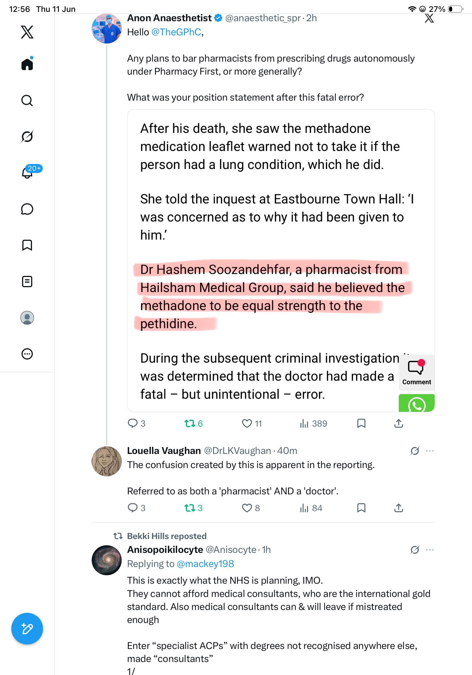Open three-dot menu on Louella Vaughan's post
The image size is (472, 675).
coord(430,451)
